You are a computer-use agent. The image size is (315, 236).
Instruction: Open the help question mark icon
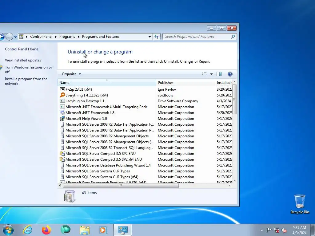point(230,74)
